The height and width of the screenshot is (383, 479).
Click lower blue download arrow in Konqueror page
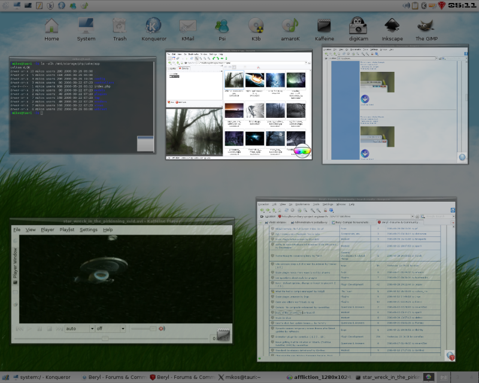click(365, 153)
